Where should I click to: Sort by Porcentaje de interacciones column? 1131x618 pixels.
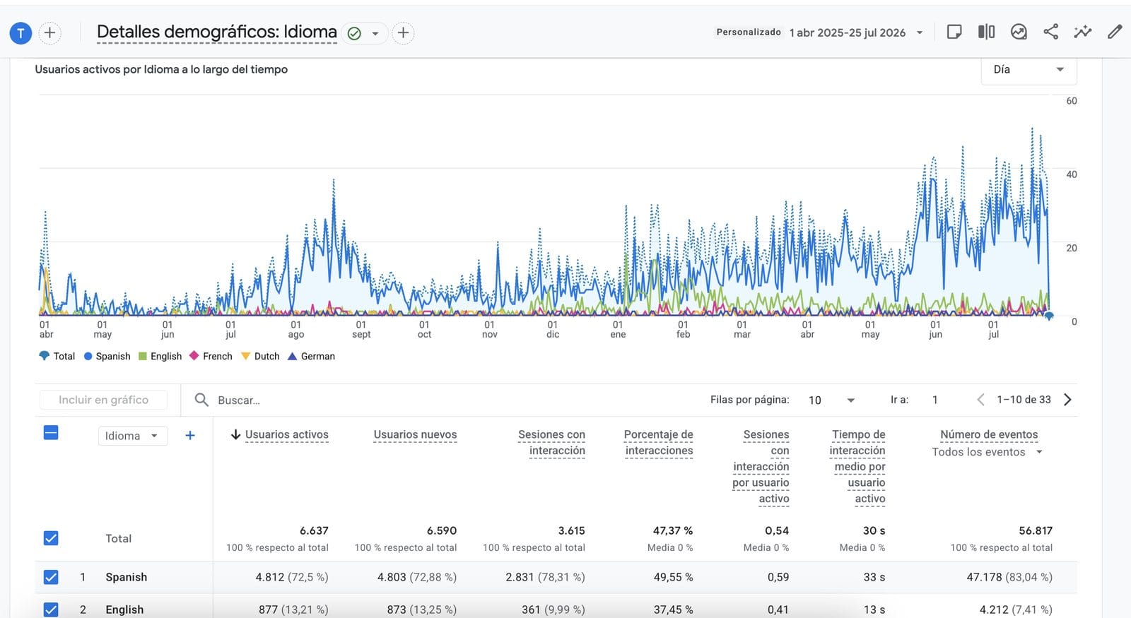click(658, 443)
